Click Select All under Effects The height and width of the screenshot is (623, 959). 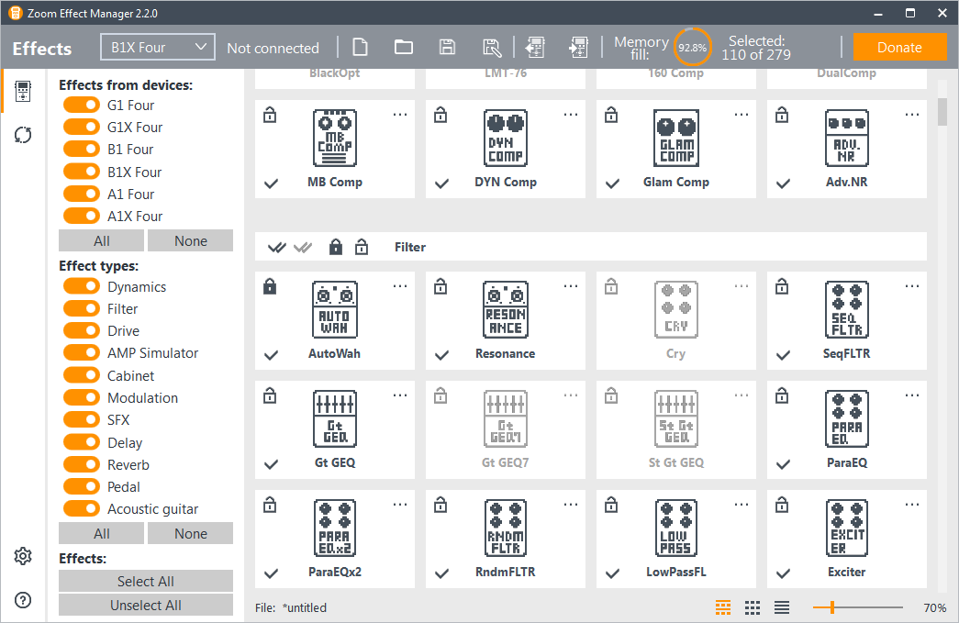(145, 581)
